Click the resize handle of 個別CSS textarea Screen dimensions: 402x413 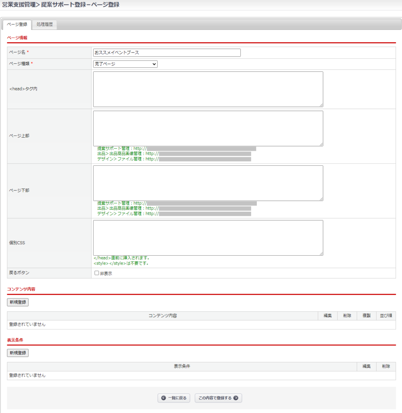point(321,254)
